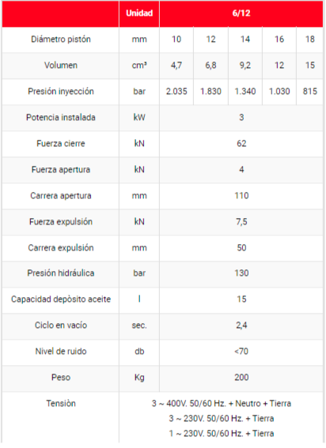Select injection pressure 2.035 cell
The width and height of the screenshot is (326, 448).
[176, 92]
